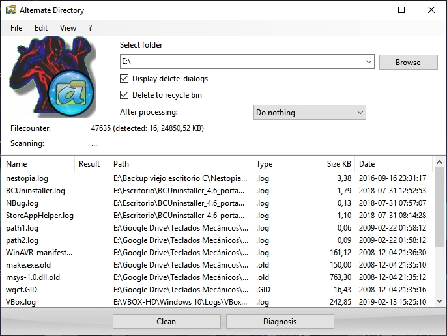Screen dimensions: 447x336
Task: Open the File menu
Action: click(16, 28)
